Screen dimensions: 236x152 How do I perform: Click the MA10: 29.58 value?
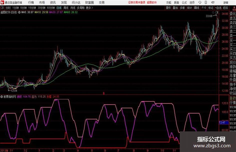tap(41, 12)
